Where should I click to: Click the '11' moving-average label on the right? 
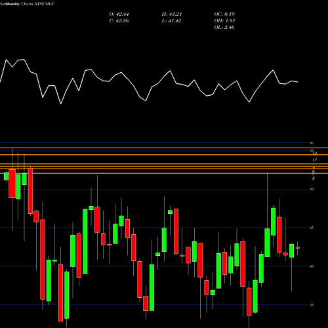pos(314,160)
